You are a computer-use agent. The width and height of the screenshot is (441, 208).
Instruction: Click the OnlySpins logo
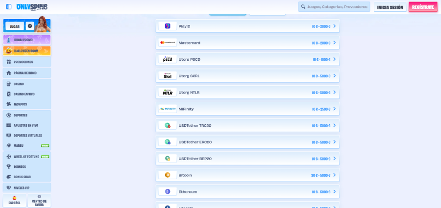click(x=32, y=7)
